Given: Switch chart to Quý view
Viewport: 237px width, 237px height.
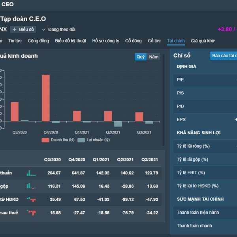Looking at the screenshot, I should (140, 57).
